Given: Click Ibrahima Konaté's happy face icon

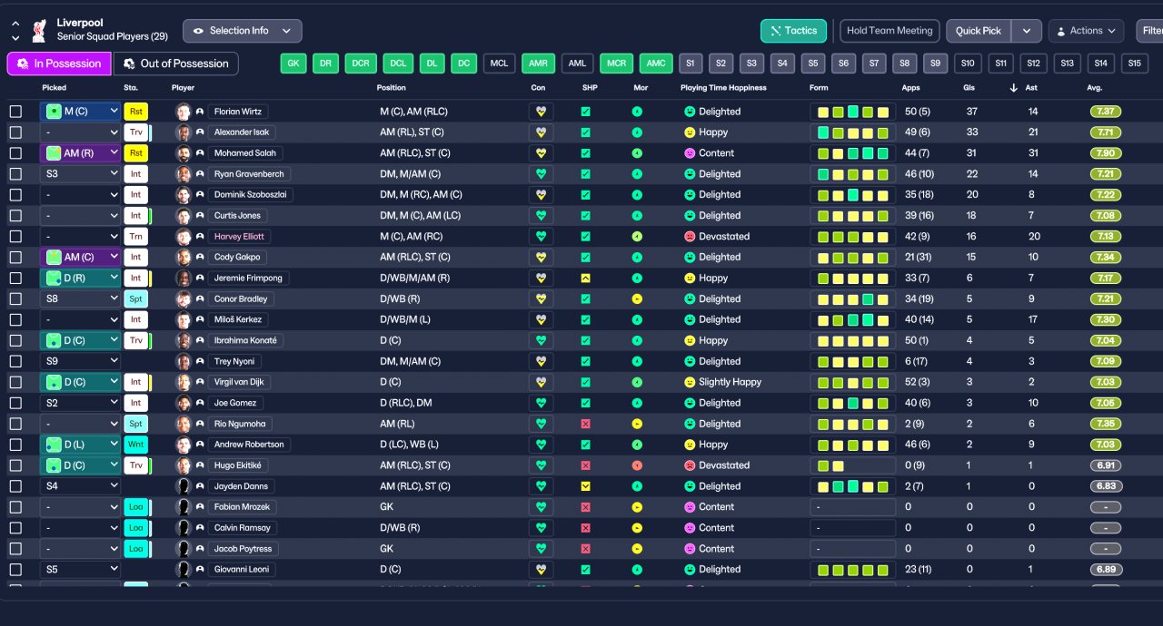Looking at the screenshot, I should click(690, 341).
